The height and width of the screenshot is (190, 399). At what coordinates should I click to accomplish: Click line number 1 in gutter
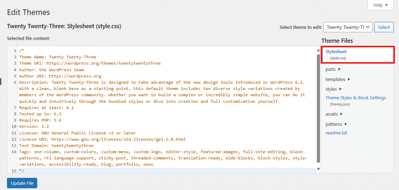pyautogui.click(x=15, y=51)
